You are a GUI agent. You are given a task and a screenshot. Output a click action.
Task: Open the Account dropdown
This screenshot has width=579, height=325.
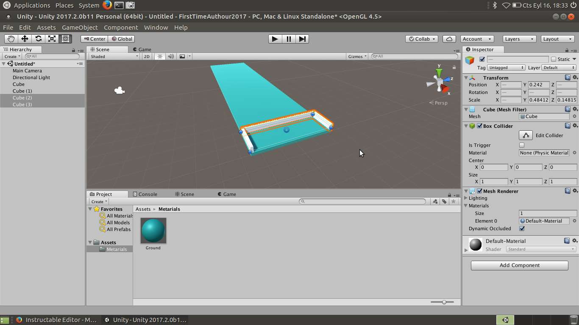point(477,39)
